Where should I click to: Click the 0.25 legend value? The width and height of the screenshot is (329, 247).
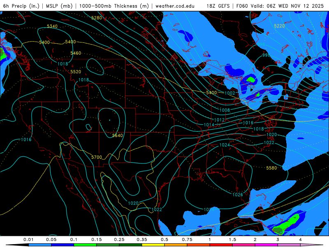coord(119,240)
